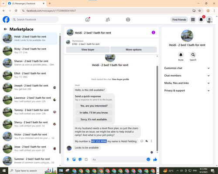Show hidden system tray icons

[x=177, y=171]
